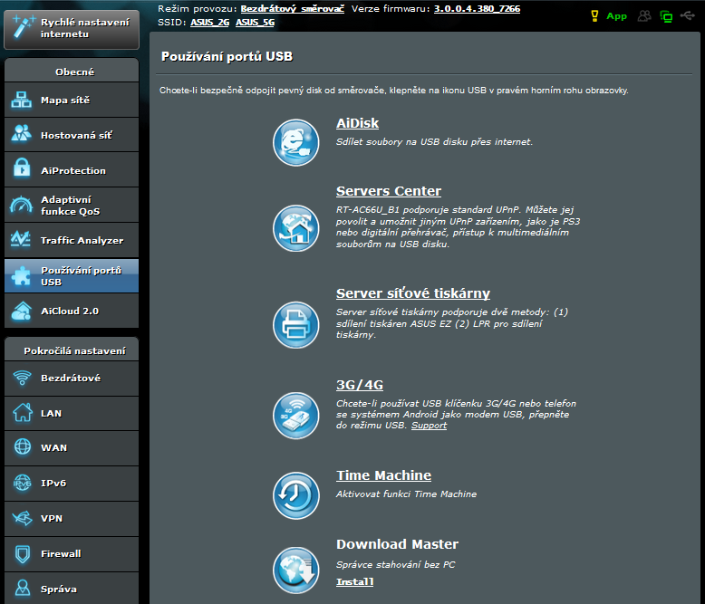Click the Servers Center house icon

coord(296,227)
